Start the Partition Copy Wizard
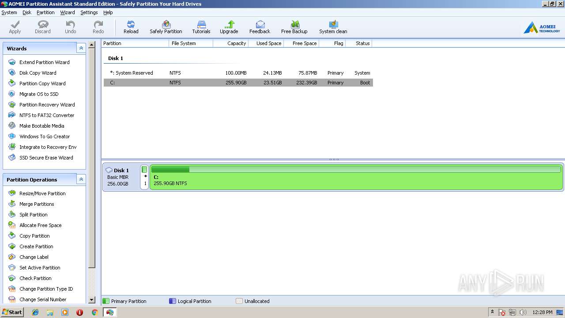The image size is (565, 318). [42, 83]
